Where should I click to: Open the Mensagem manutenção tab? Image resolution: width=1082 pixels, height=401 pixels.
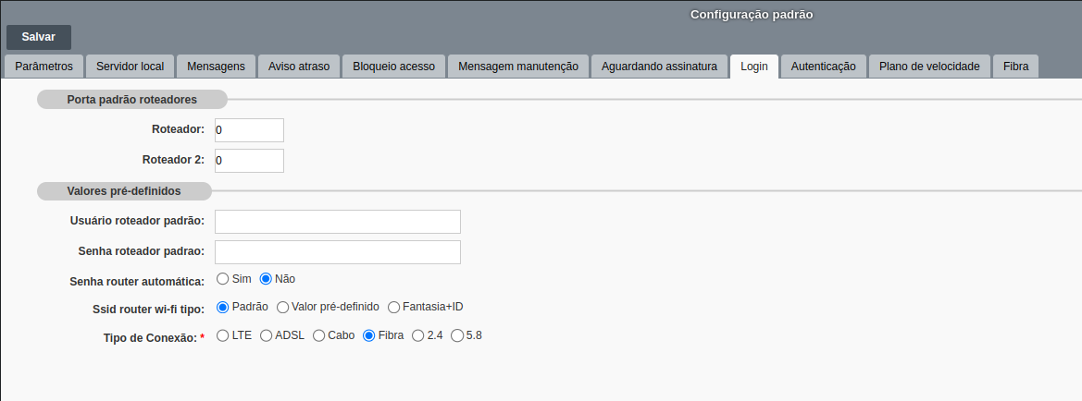pos(518,67)
